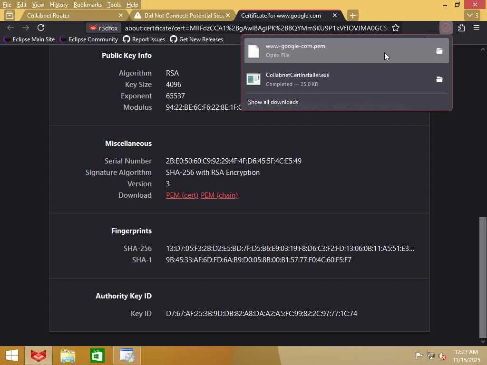Screen dimensions: 487x365
Task: Bookmark this page with the star icon
Action: click(395, 28)
